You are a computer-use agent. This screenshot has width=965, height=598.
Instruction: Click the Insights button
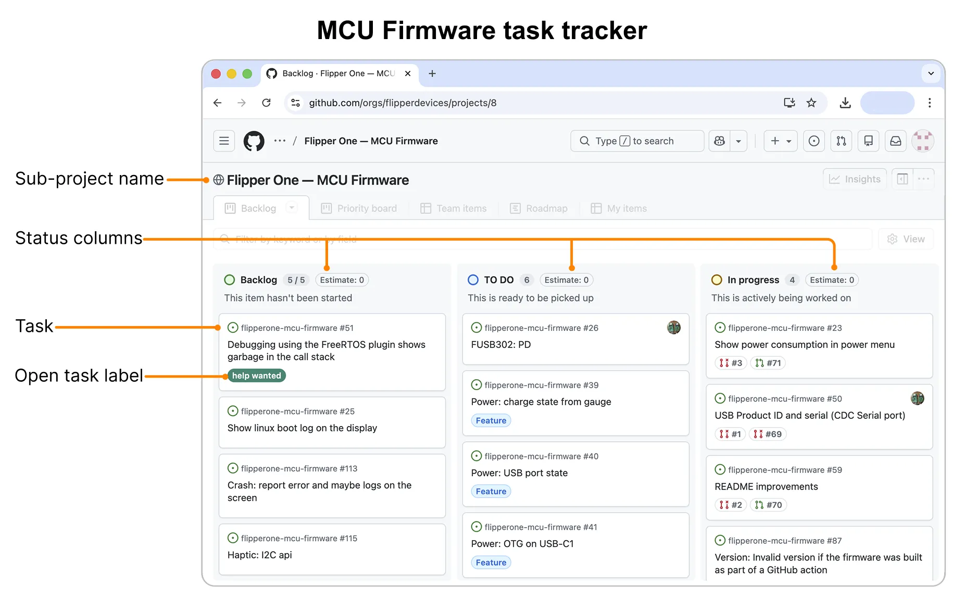click(855, 179)
